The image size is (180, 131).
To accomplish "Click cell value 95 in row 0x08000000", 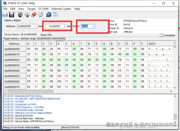I will pos(60,49).
